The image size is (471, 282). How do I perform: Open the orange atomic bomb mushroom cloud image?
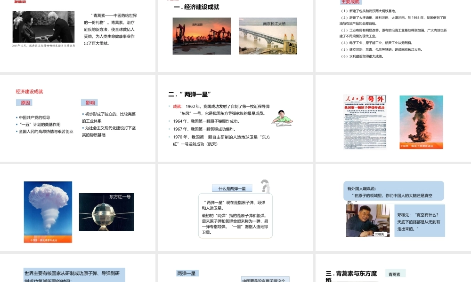(421, 122)
